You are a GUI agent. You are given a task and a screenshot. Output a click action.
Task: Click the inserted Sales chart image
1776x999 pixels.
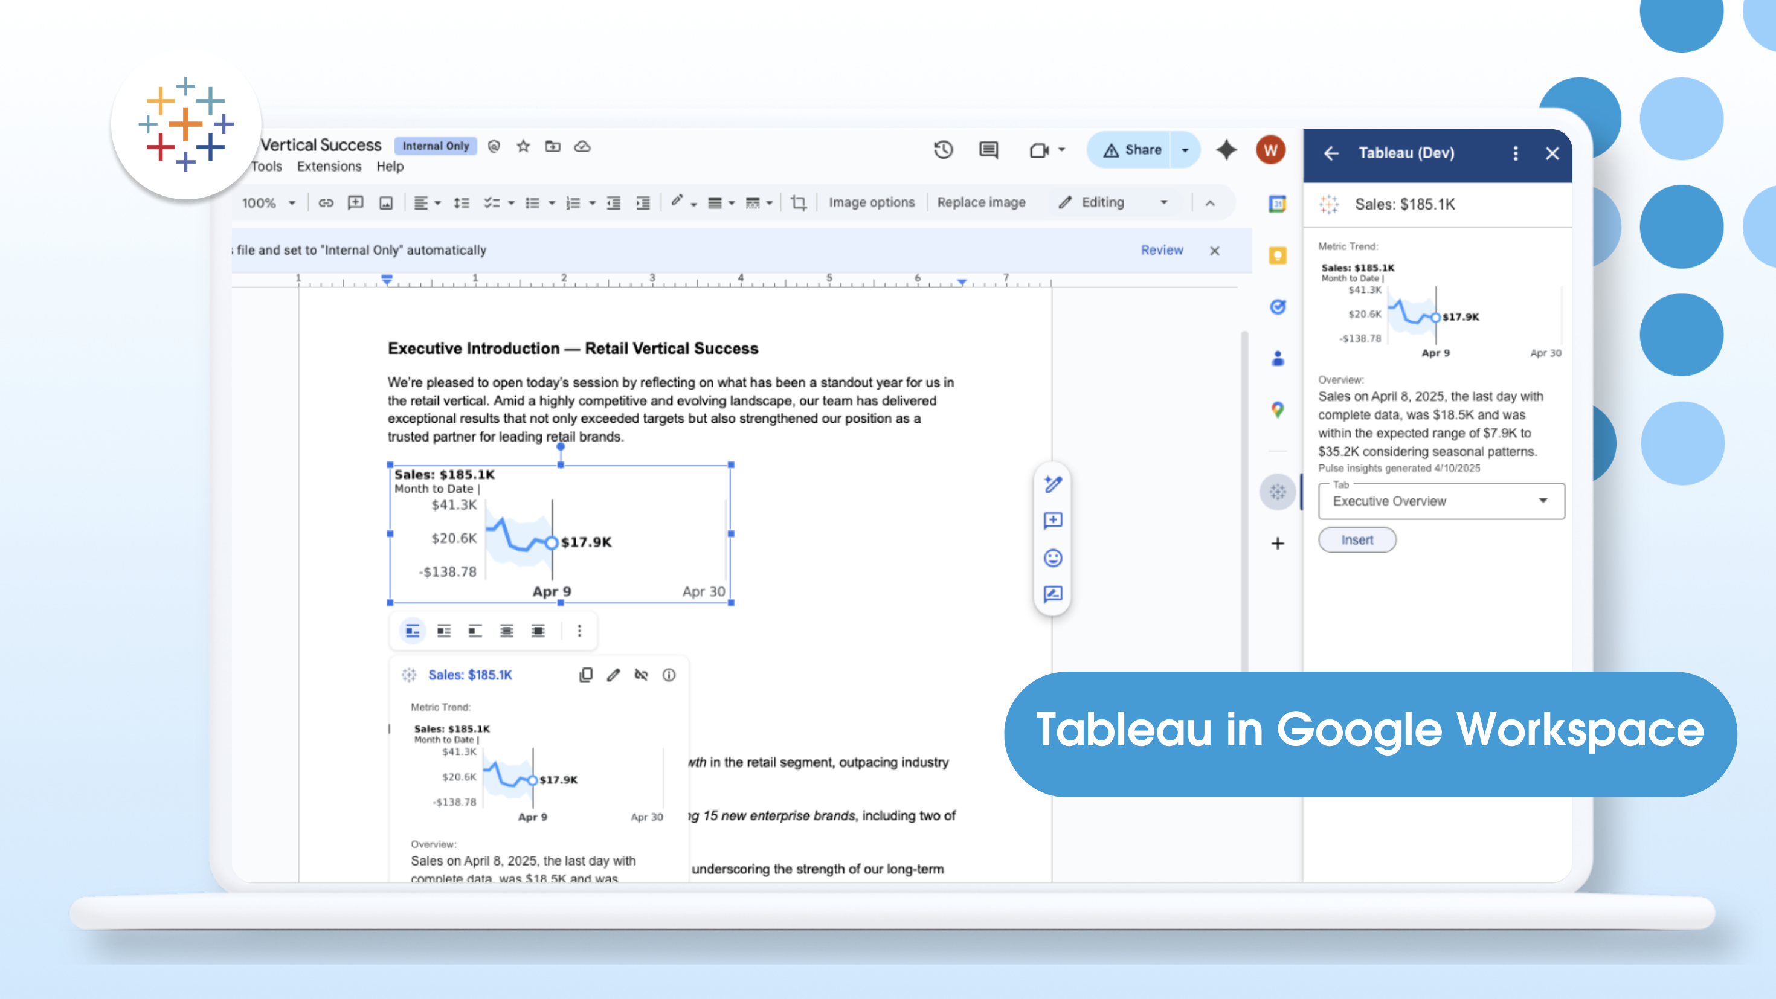coord(560,535)
